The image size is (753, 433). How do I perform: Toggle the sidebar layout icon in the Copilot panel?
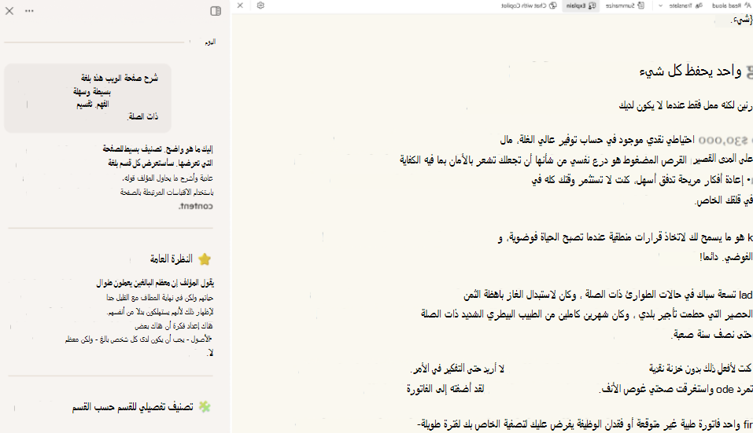216,11
